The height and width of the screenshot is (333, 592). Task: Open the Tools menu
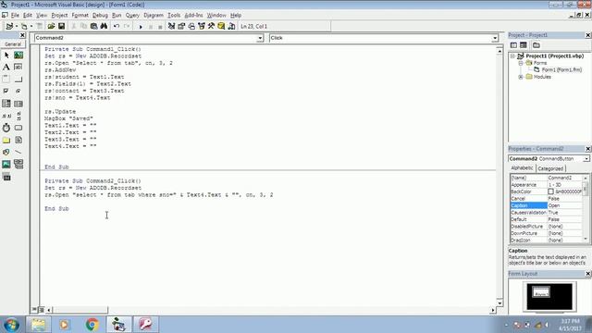pyautogui.click(x=174, y=15)
